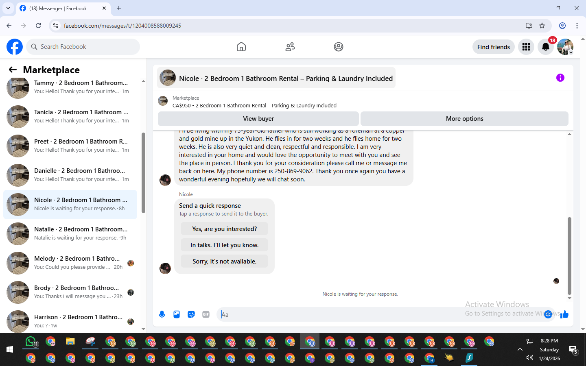Open the Windows Start menu
Image resolution: width=586 pixels, height=366 pixels.
tap(10, 349)
